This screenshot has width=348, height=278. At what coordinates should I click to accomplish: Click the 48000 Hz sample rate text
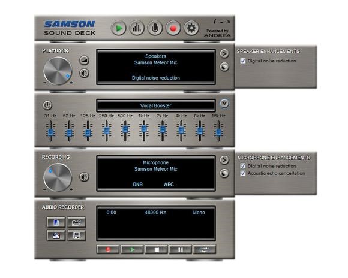[155, 213]
